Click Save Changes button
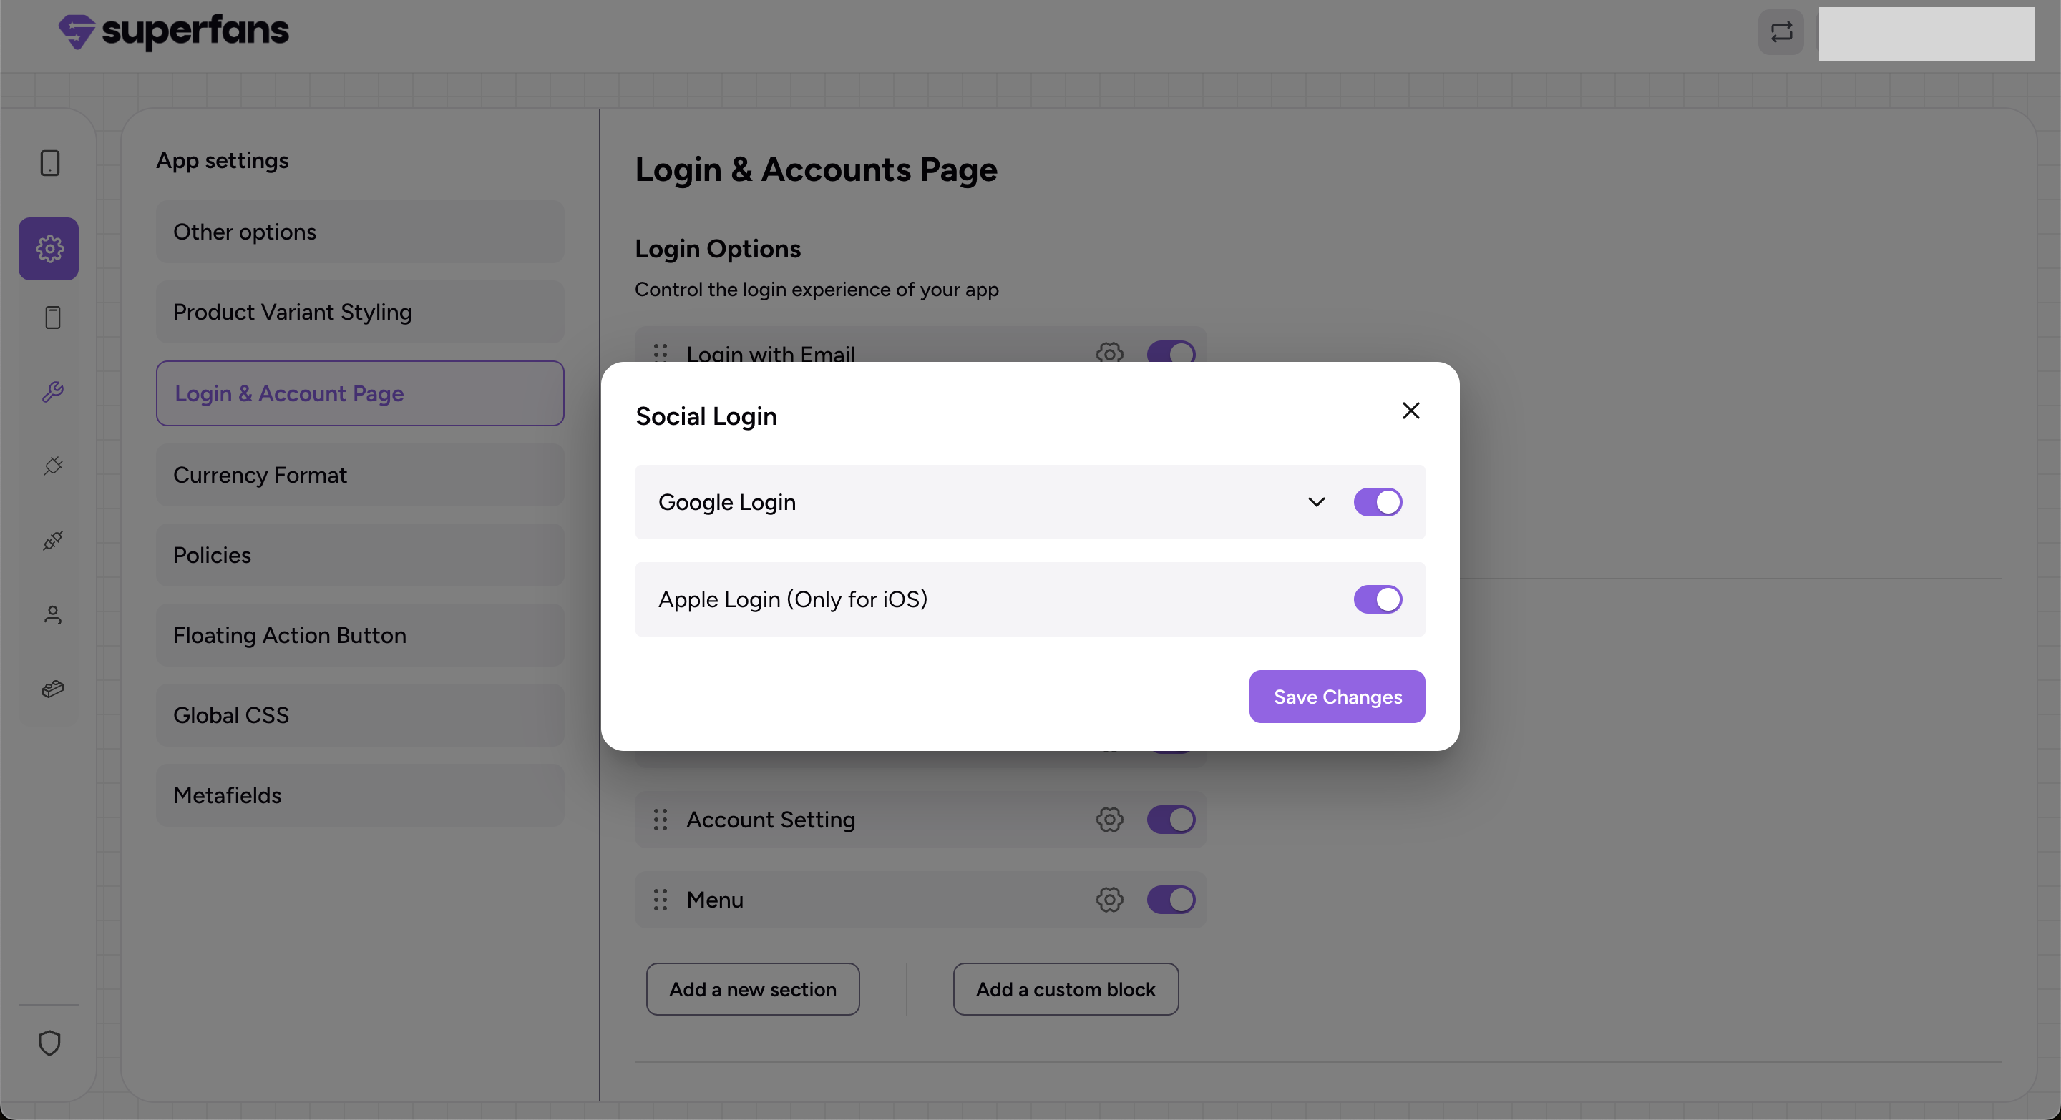The image size is (2061, 1120). [1337, 697]
